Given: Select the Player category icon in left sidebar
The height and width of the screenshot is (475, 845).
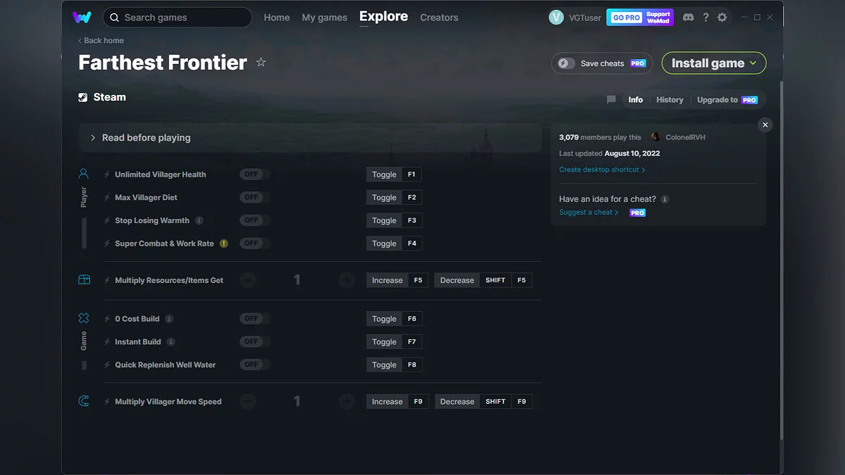Looking at the screenshot, I should (84, 173).
